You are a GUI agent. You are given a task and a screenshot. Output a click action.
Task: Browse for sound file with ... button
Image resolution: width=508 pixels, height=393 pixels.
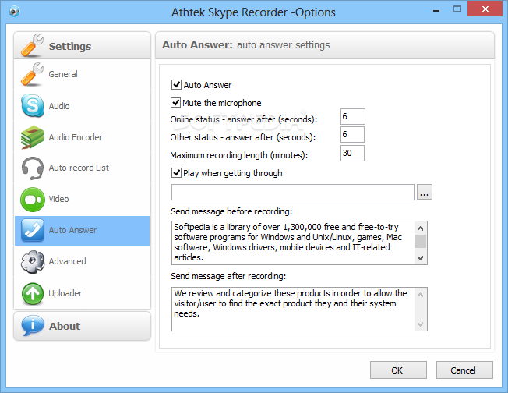click(425, 193)
